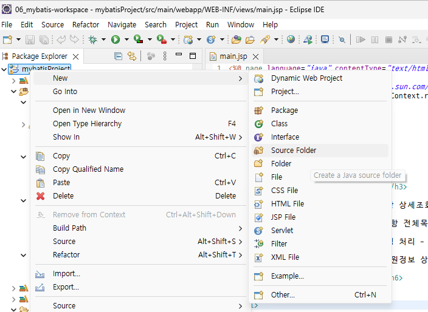Click the Open Web Browser globe icon
Image resolution: width=428 pixels, height=312 pixels.
coord(291,39)
